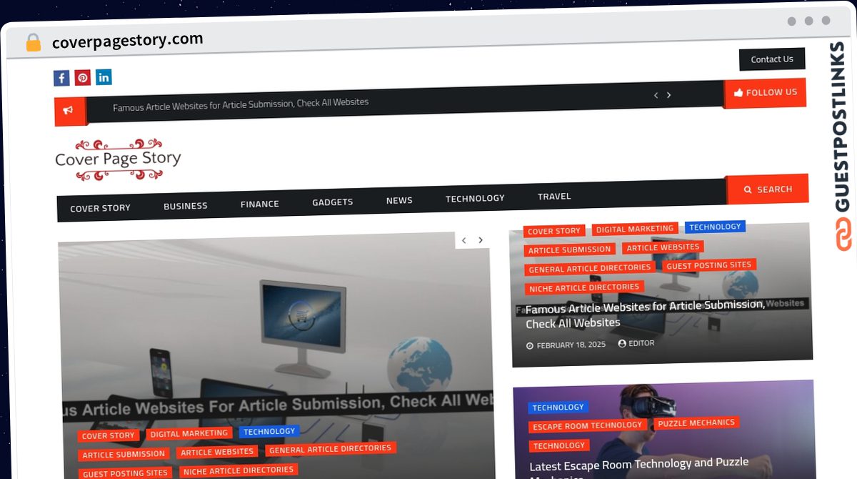
Task: Select Article Websites tag on main slider
Action: pyautogui.click(x=217, y=452)
